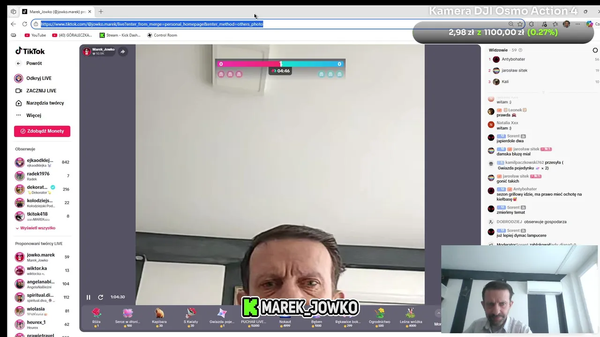Open browser extensions puzzle icon

click(x=531, y=24)
